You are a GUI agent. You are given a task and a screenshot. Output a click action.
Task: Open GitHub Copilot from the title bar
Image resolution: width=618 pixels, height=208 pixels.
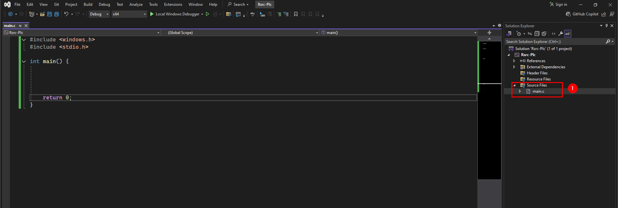pyautogui.click(x=582, y=14)
